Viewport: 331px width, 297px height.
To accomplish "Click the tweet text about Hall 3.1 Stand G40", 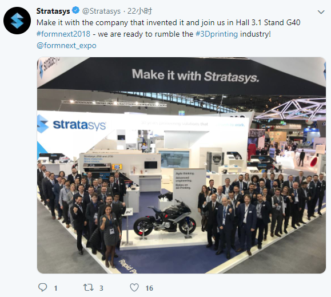I will coord(169,22).
